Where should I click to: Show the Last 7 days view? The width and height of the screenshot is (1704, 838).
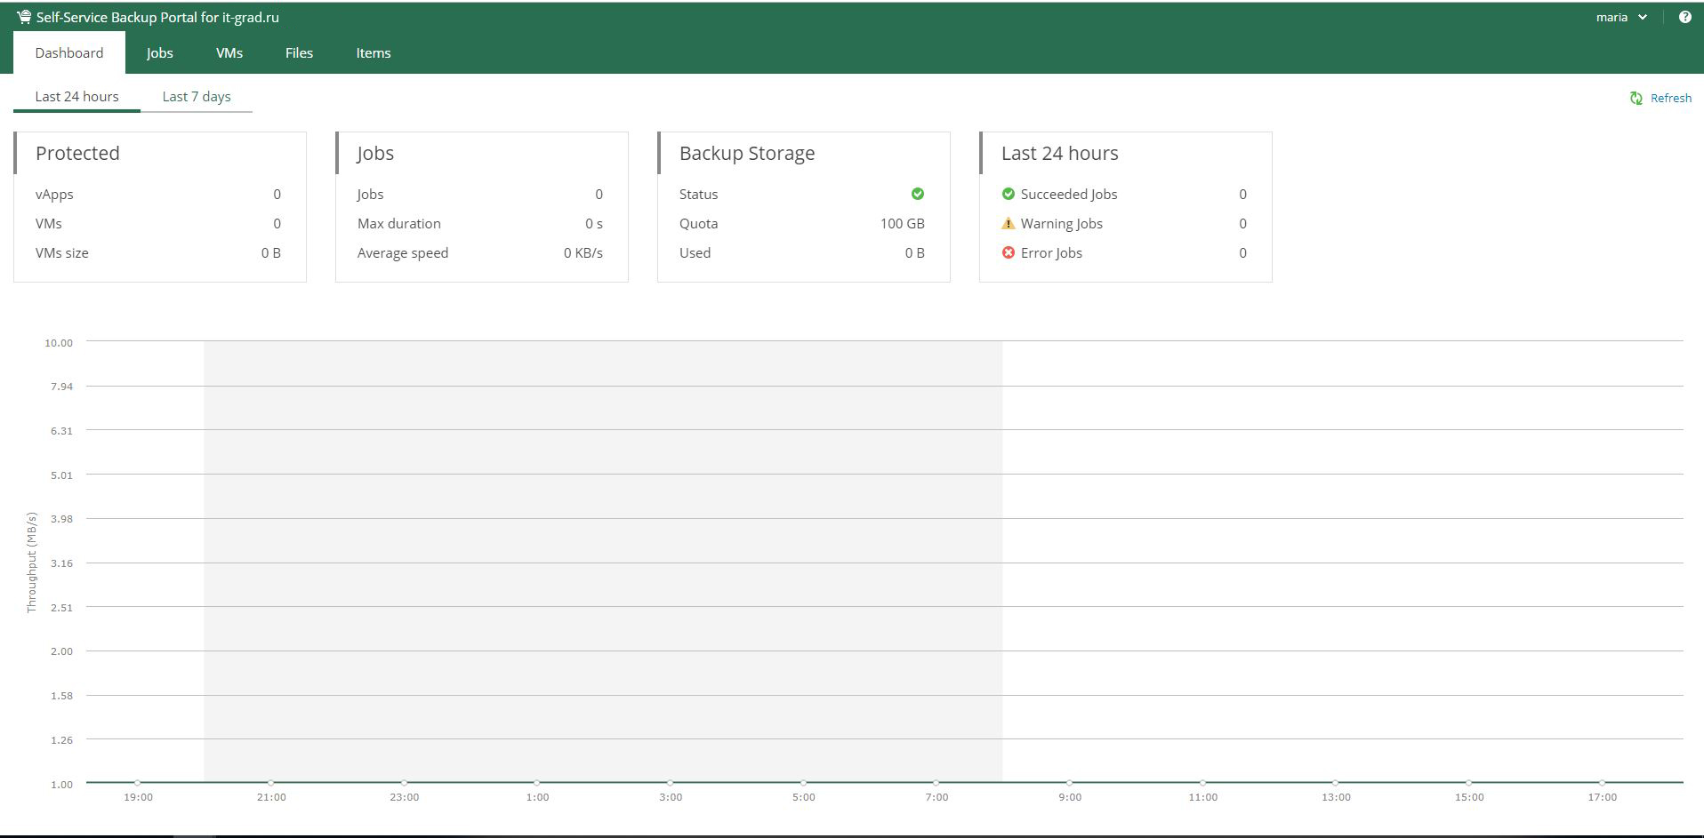[x=197, y=97]
